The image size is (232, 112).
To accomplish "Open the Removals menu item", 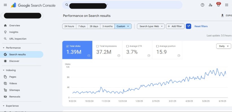I will pos(21,97).
